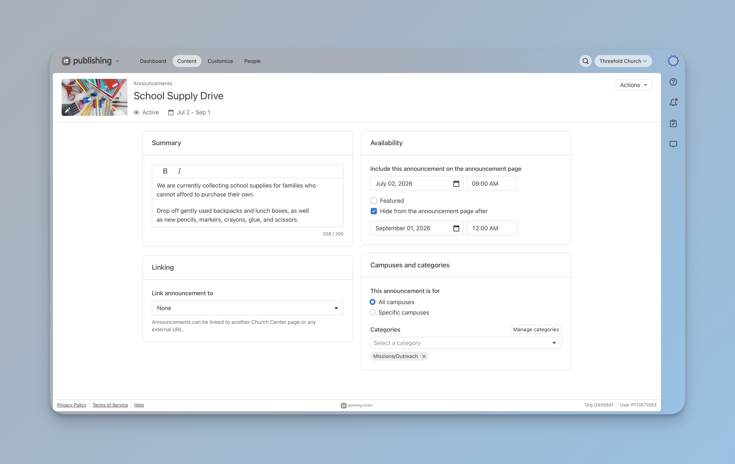Open the user profile avatar icon
The image size is (735, 464).
(x=673, y=61)
